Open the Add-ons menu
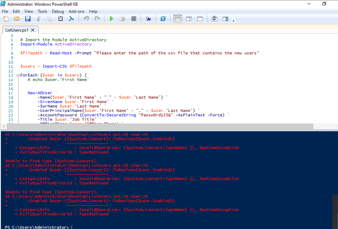The height and width of the screenshot is (229, 338). point(77,11)
